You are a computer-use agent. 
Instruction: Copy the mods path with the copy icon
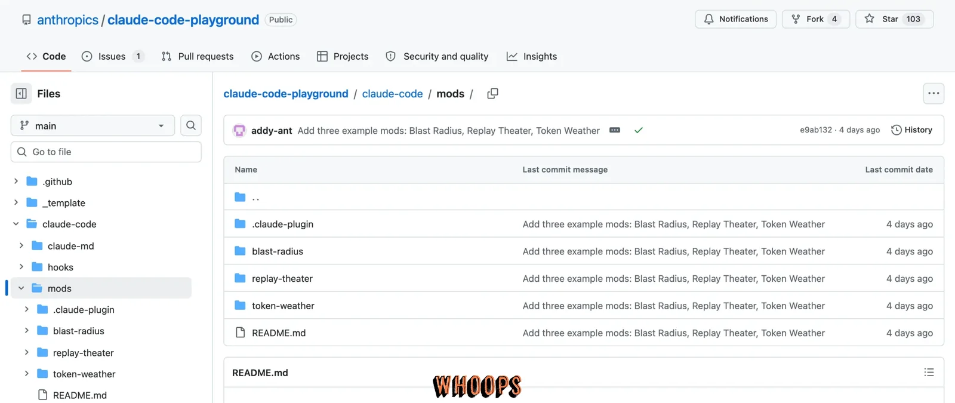[x=492, y=94]
